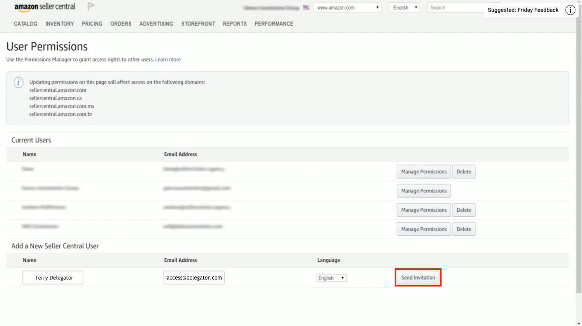Click the US flag marketplace icon

pos(306,7)
